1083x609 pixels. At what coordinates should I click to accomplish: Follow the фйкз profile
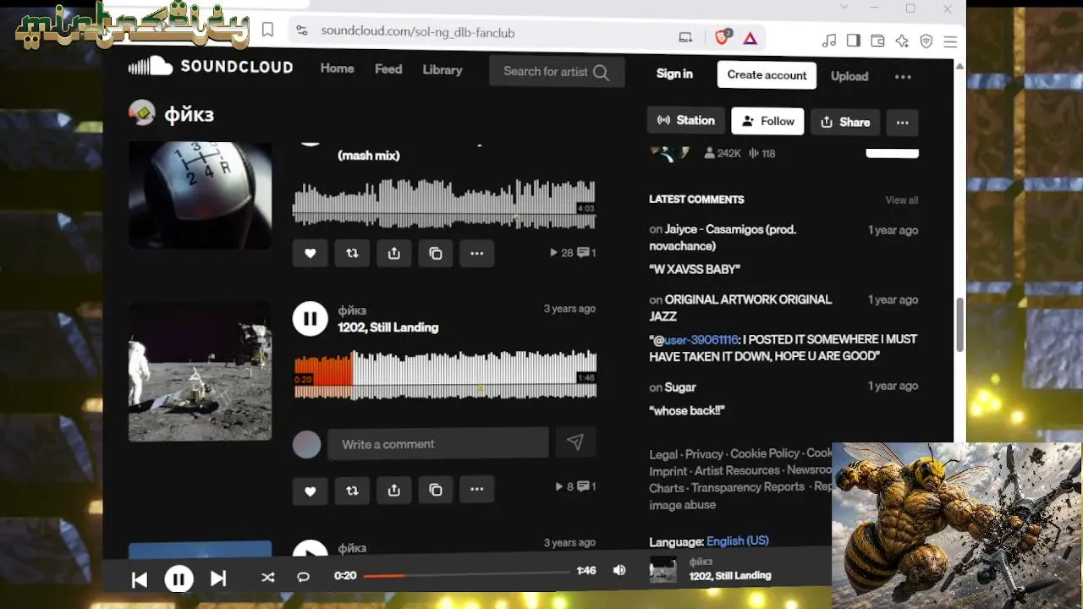coord(767,121)
